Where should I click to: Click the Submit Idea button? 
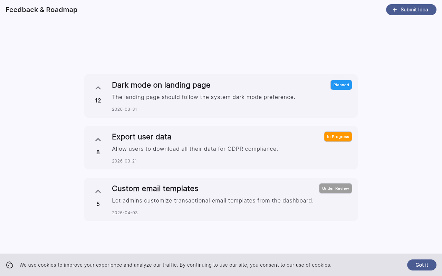411,10
